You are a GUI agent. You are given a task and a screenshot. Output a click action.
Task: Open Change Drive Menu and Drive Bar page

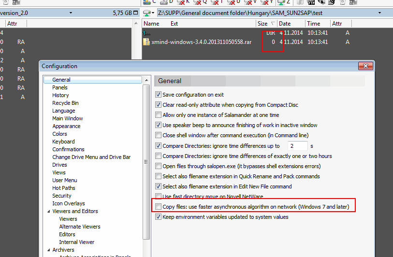click(x=91, y=157)
